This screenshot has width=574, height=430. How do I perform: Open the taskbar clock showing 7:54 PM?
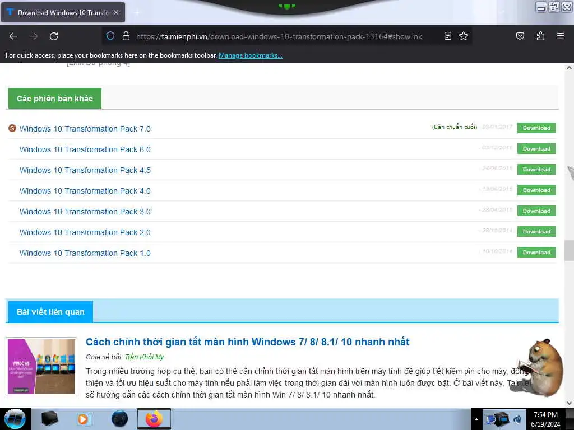pyautogui.click(x=546, y=419)
